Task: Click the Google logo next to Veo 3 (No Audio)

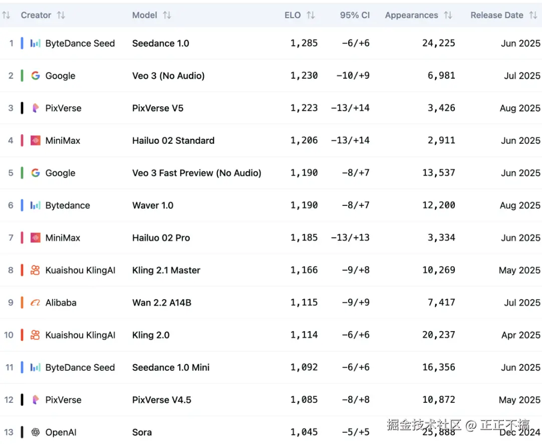Action: pyautogui.click(x=35, y=76)
